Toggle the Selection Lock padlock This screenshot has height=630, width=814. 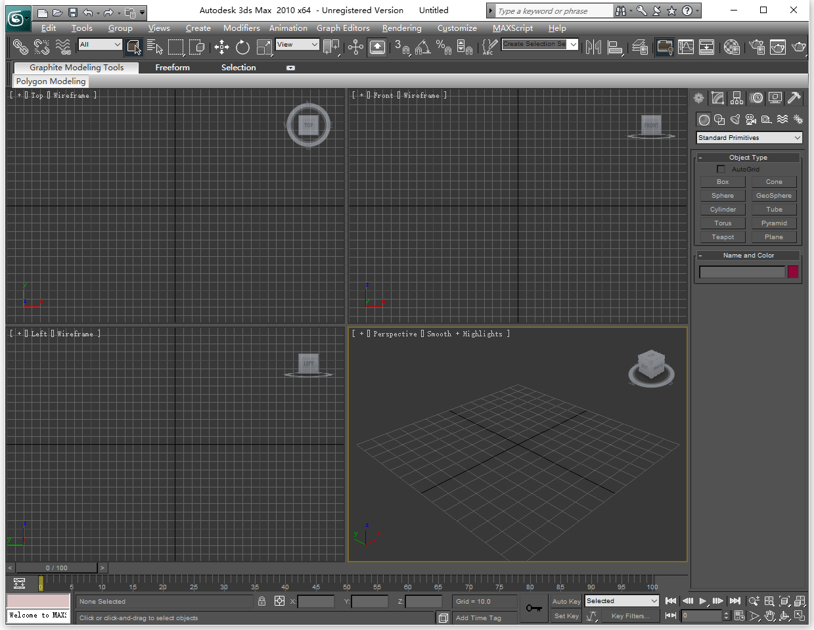point(262,601)
